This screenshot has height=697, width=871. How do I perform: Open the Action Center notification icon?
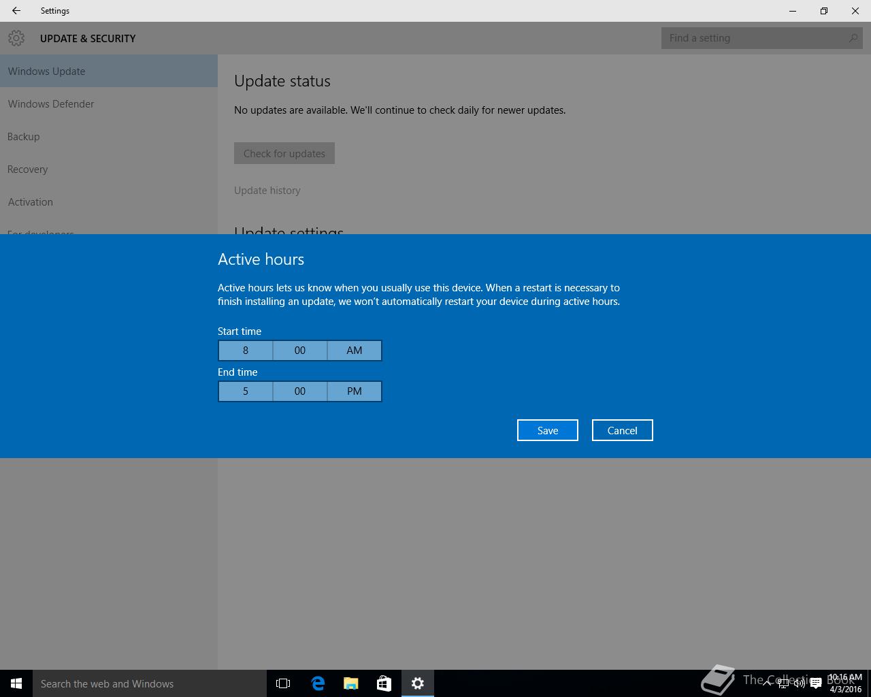pos(816,683)
